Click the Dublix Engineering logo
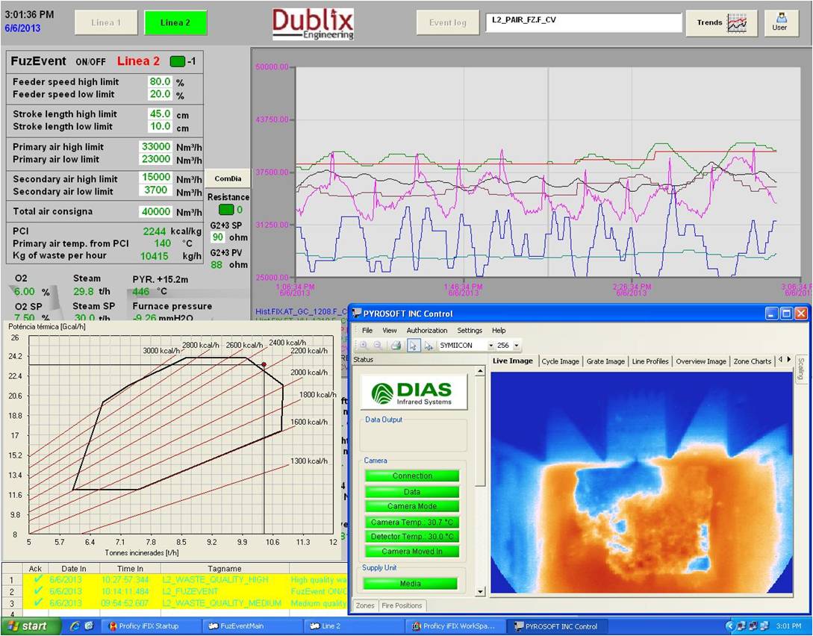 [313, 24]
